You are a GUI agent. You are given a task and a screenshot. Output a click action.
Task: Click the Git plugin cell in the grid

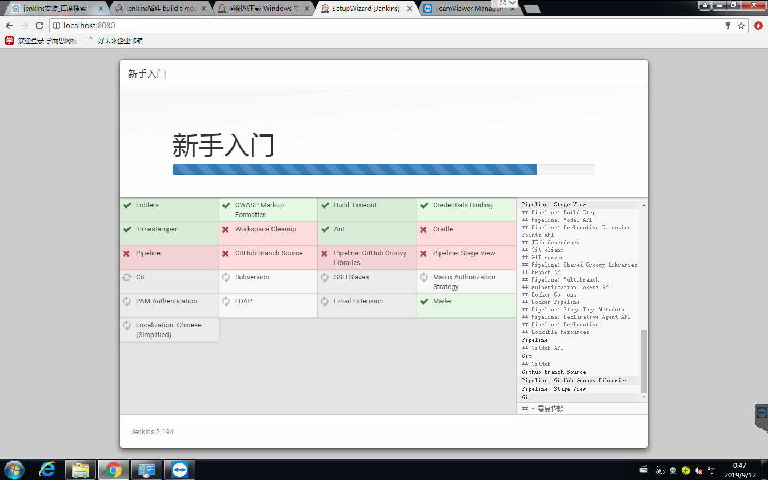pos(170,282)
